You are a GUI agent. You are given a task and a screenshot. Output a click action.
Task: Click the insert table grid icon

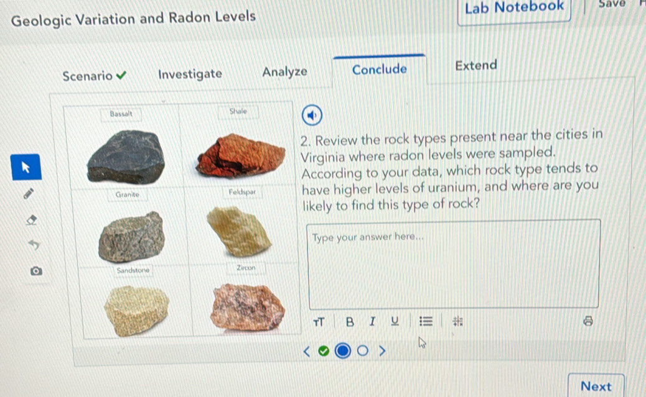(x=457, y=321)
